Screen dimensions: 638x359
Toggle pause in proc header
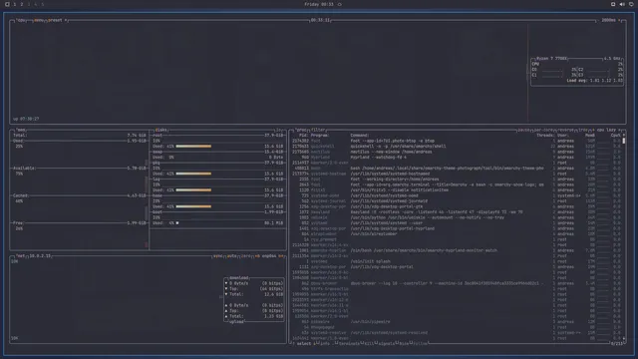[x=523, y=130]
